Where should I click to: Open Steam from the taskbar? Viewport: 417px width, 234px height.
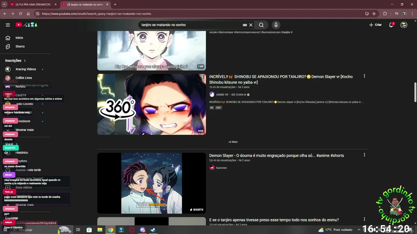pyautogui.click(x=153, y=230)
